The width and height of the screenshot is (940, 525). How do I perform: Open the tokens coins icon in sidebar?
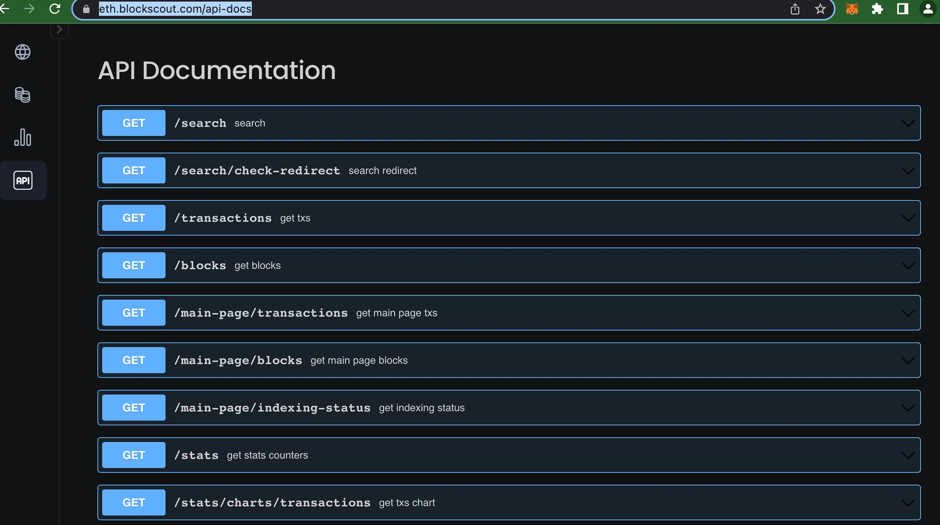[x=22, y=95]
